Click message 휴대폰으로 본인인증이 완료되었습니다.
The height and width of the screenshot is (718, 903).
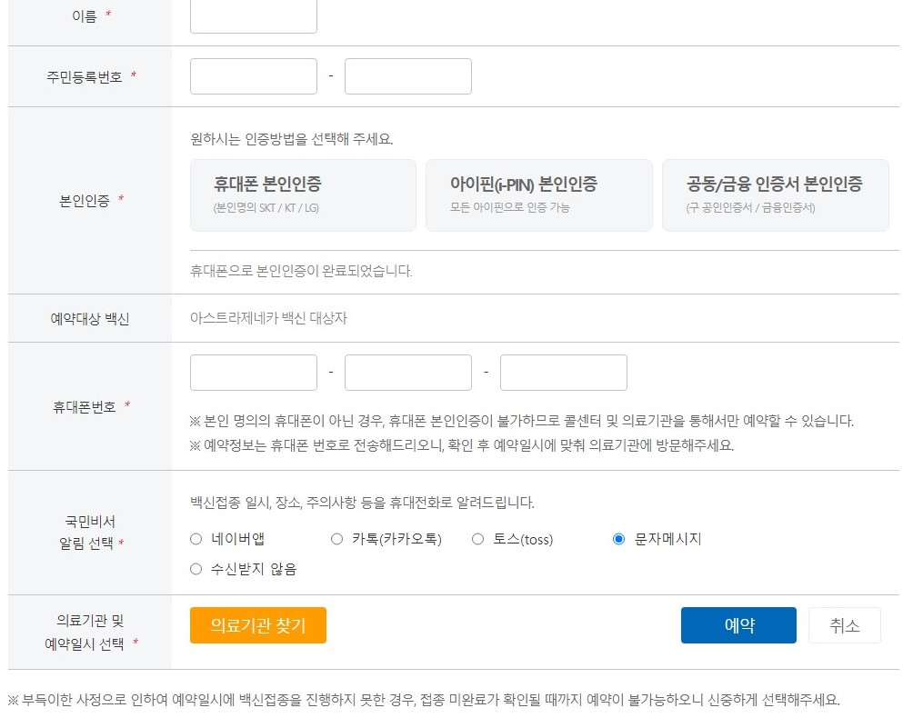(301, 271)
